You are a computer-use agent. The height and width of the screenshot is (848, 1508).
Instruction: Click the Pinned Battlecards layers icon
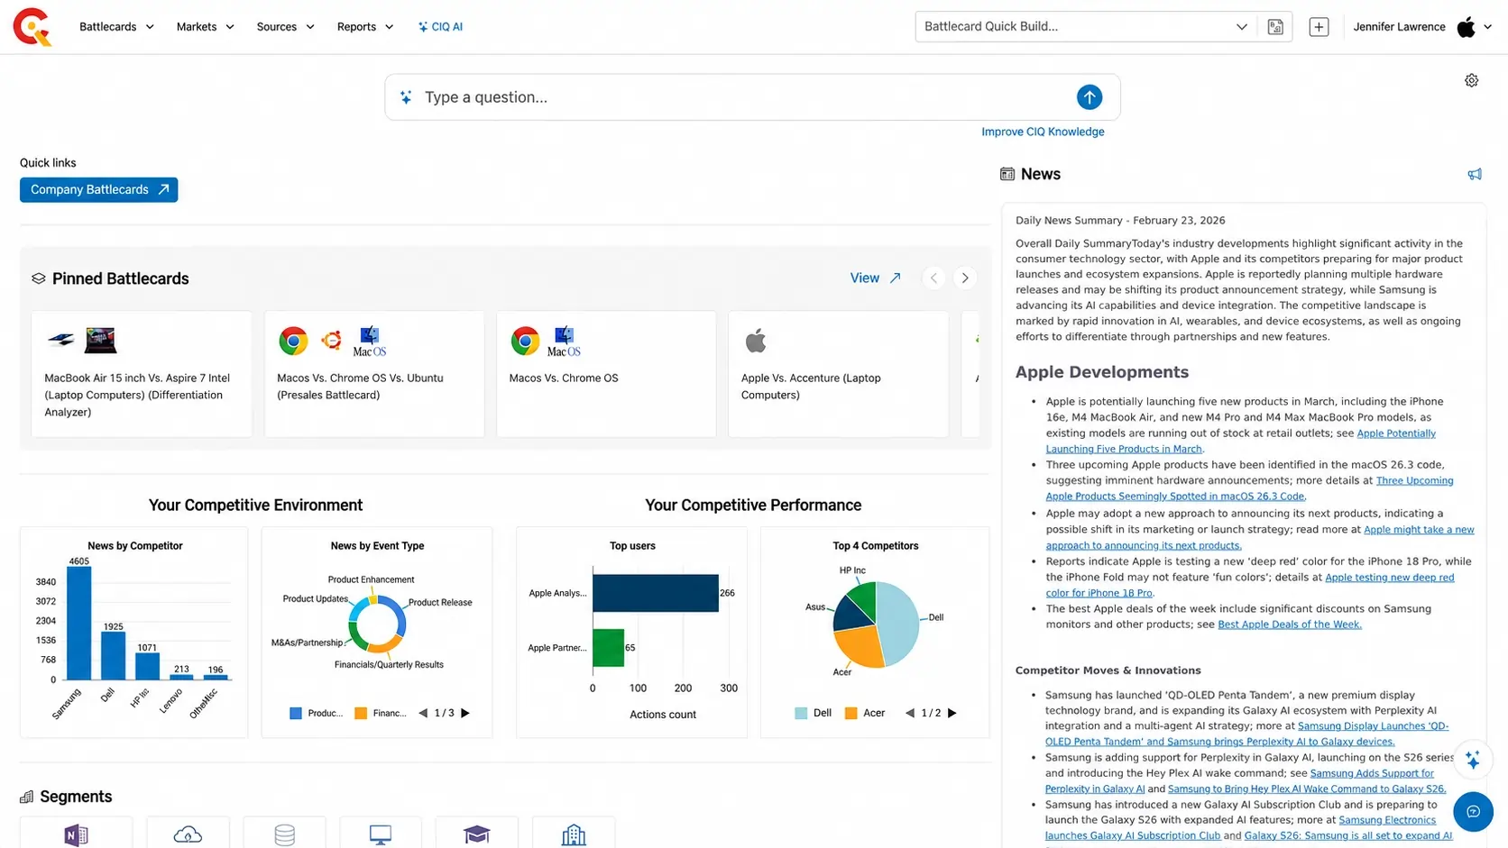(38, 278)
